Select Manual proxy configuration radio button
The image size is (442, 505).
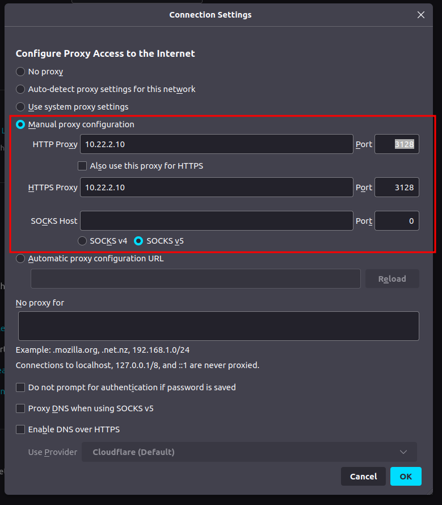(20, 124)
